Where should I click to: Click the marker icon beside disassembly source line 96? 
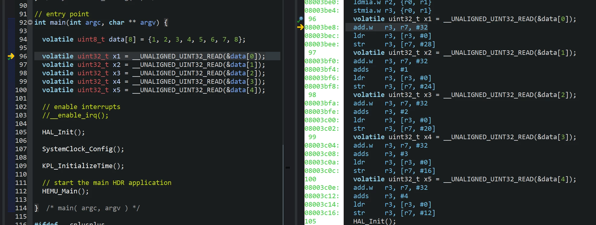coord(300,19)
